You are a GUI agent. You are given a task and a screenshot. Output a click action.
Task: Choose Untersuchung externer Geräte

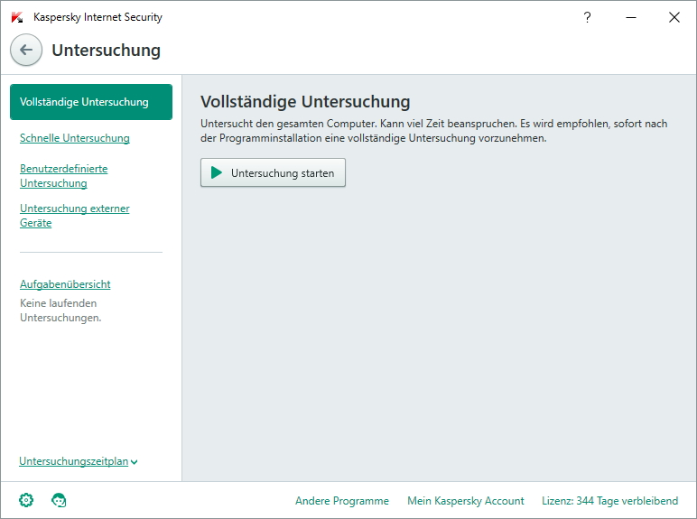coord(75,216)
